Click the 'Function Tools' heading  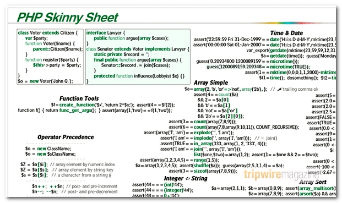(79, 98)
